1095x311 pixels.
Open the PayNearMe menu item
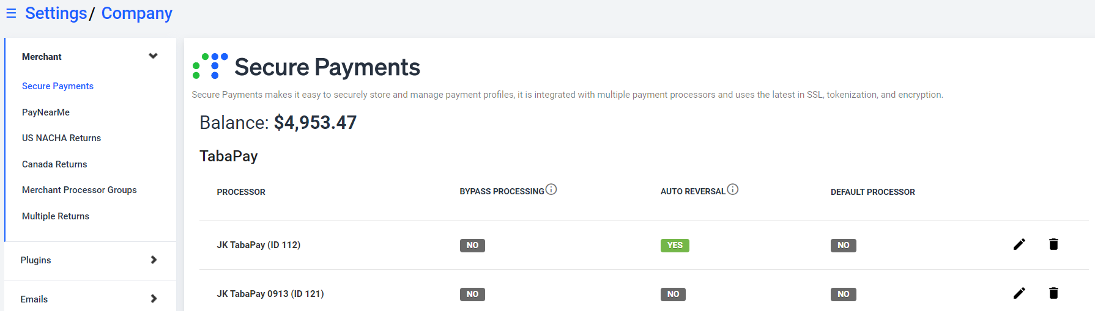point(46,112)
